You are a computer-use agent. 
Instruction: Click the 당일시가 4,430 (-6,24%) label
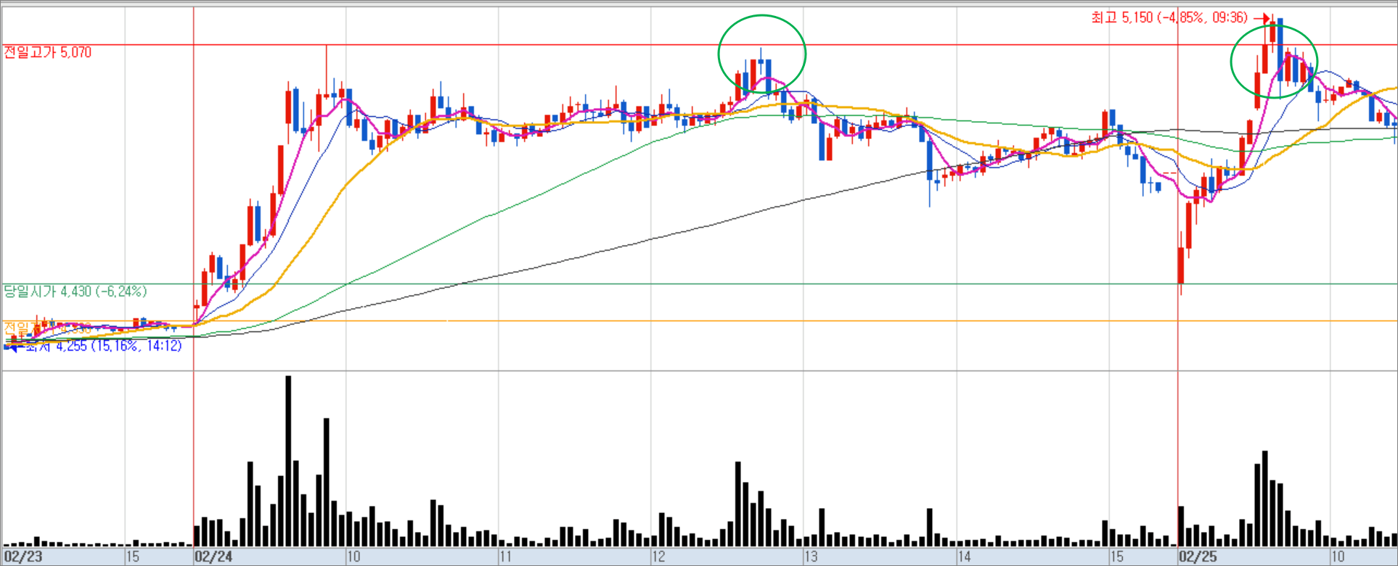(x=75, y=291)
